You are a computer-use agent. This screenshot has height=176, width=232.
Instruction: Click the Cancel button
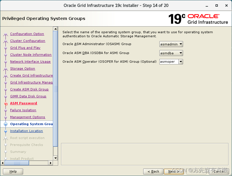point(219,172)
